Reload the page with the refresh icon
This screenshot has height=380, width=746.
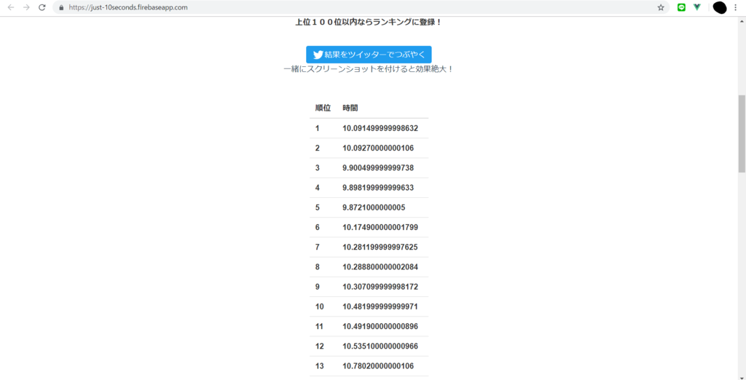42,7
